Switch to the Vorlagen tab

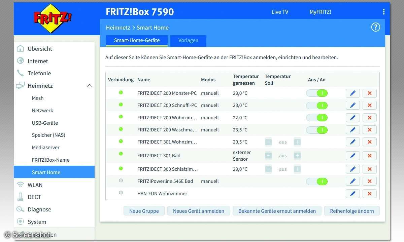click(x=188, y=40)
